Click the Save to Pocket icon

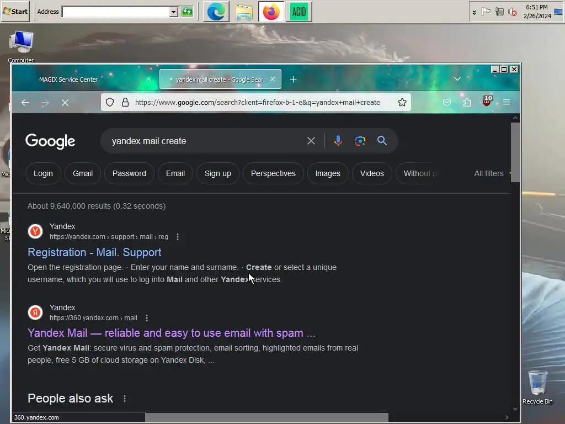pyautogui.click(x=447, y=102)
